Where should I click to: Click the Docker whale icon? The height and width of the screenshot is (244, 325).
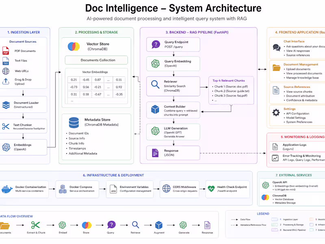point(7,189)
